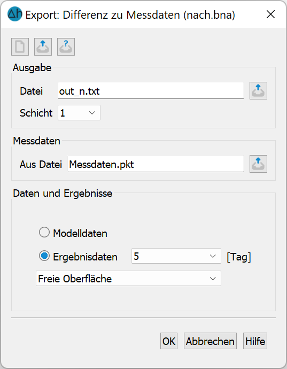Screen dimensions: 287x369
Task: Confirm export with OK button
Action: click(x=169, y=341)
